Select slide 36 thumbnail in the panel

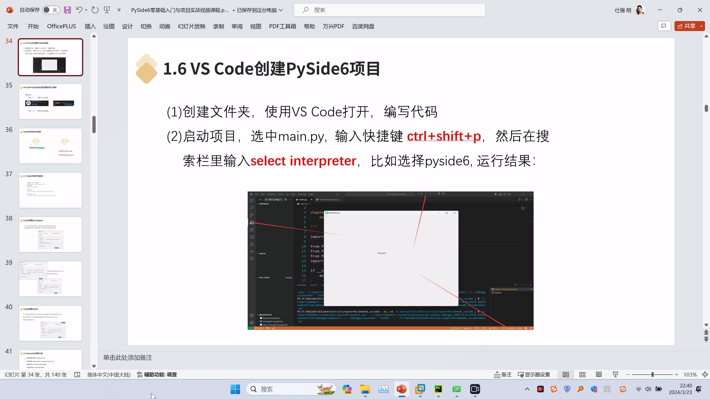50,146
